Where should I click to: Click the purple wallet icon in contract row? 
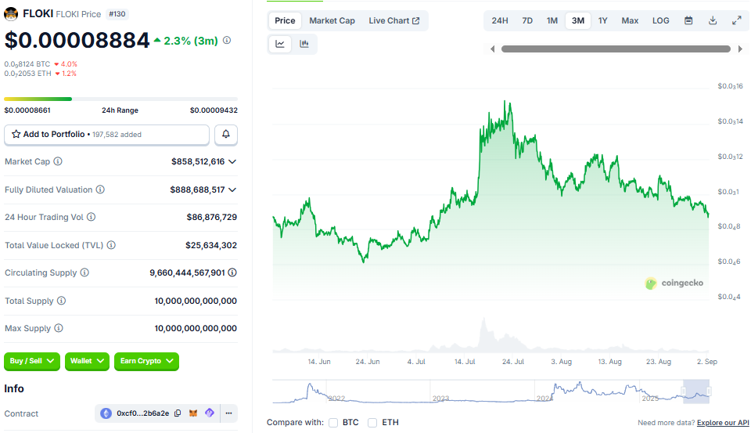coord(210,413)
